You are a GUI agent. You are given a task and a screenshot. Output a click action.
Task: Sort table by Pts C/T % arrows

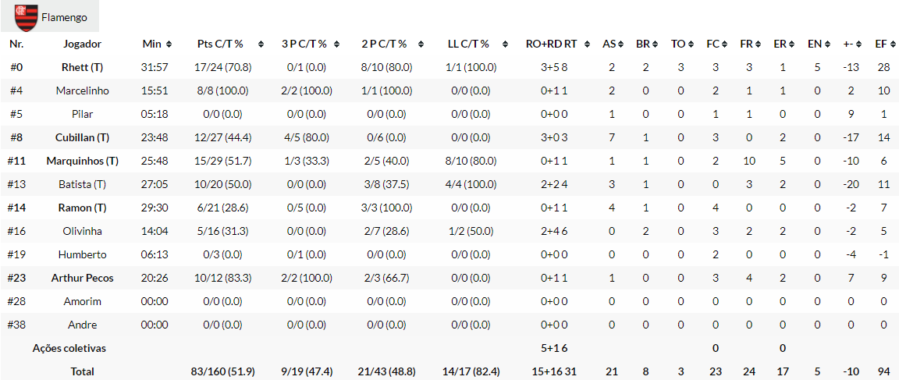(261, 44)
